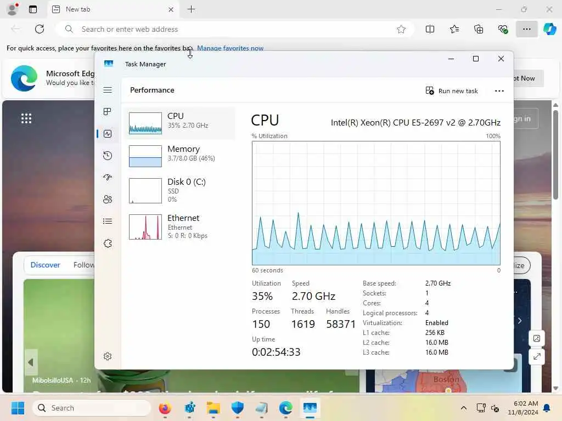Viewport: 562px width, 421px height.
Task: Select CPU in performance list
Action: point(180,123)
